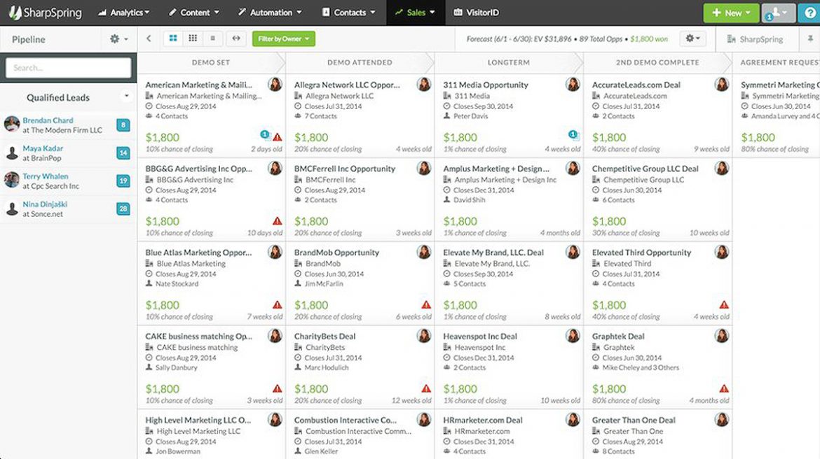Pin the right-side panel with the pin icon
The image size is (820, 459).
click(811, 39)
